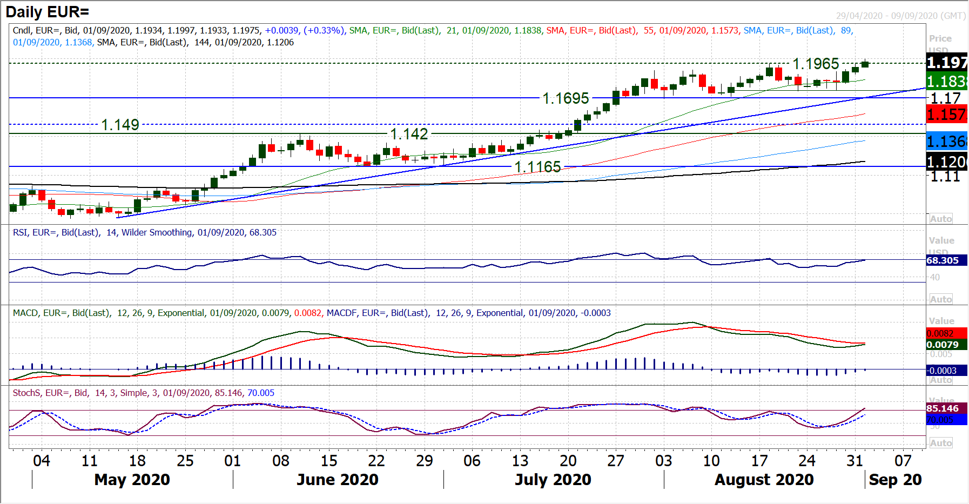Click the green 0.0079 MACD value tag

pos(947,345)
